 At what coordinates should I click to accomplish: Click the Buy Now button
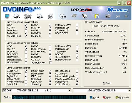122,97
